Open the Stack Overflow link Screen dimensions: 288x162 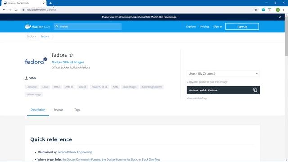click(151, 159)
